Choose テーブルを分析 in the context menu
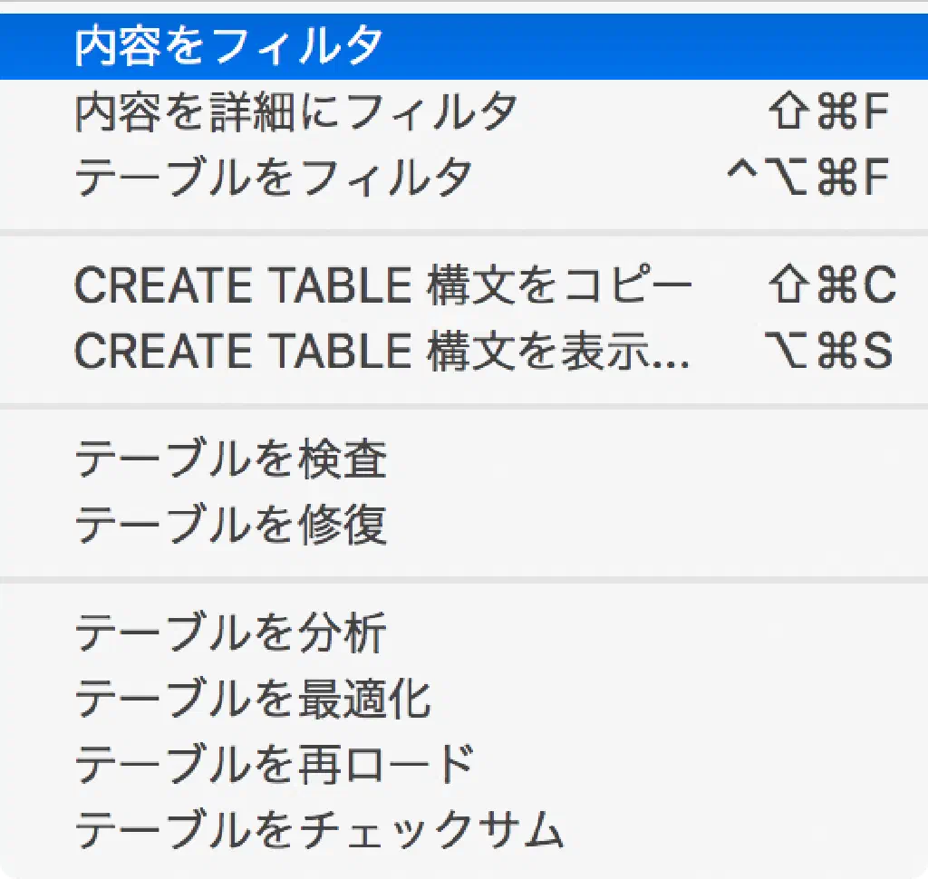The width and height of the screenshot is (928, 879). [230, 633]
